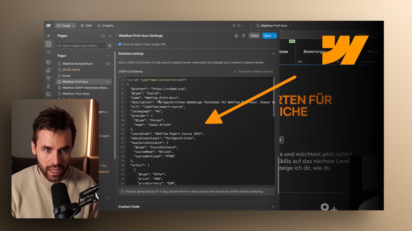Click the JSON-LD schema code line with "@type": "Course"
Viewport: 412px width, 231px height.
coord(146,93)
